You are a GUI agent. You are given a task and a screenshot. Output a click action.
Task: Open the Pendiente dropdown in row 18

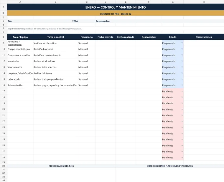click(182, 97)
